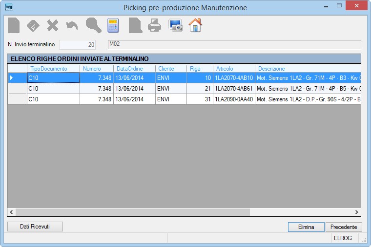Click the undo arrow icon
This screenshot has height=247, width=371.
coord(72,25)
